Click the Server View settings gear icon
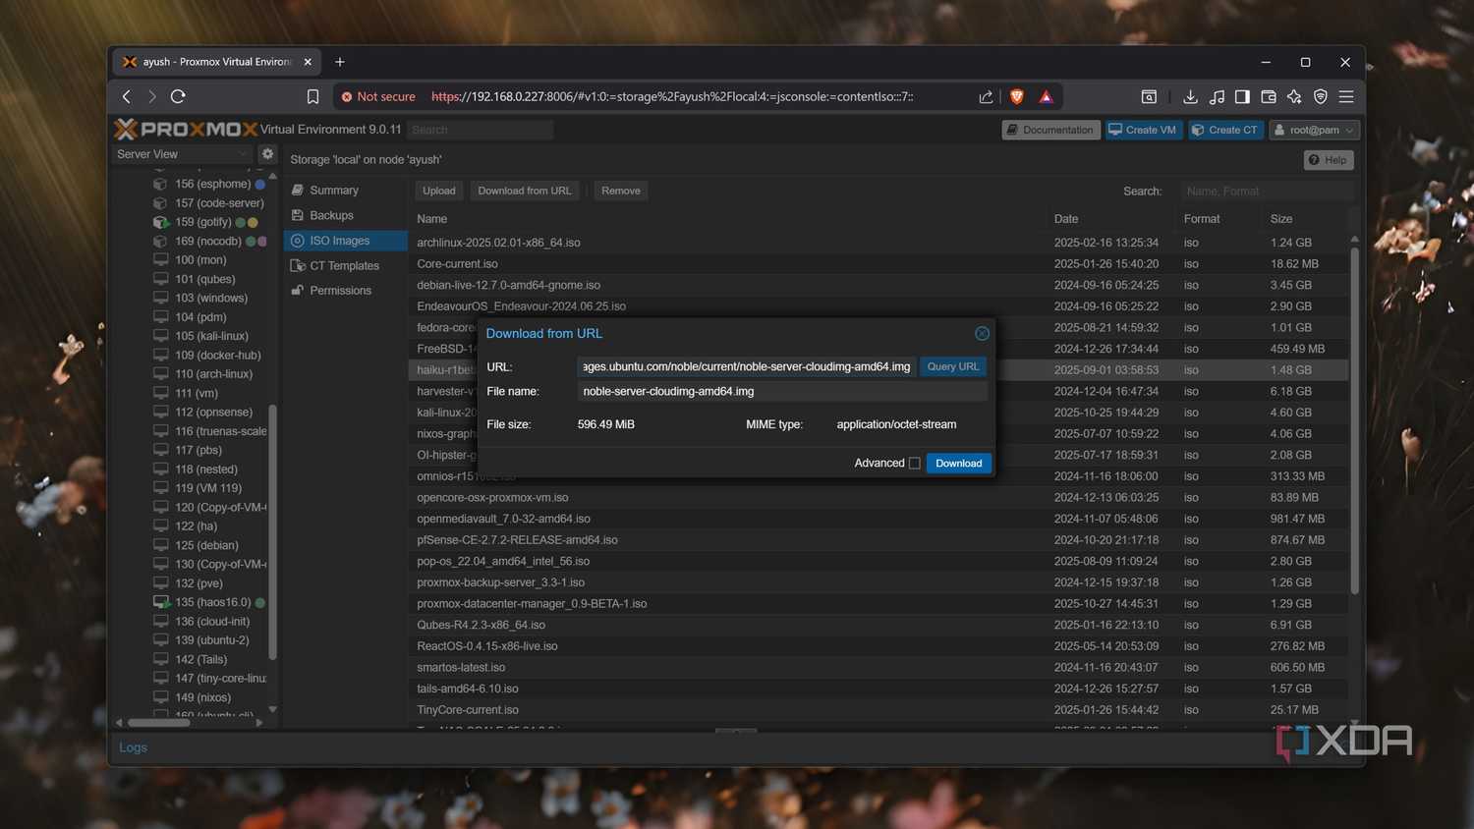 267,154
